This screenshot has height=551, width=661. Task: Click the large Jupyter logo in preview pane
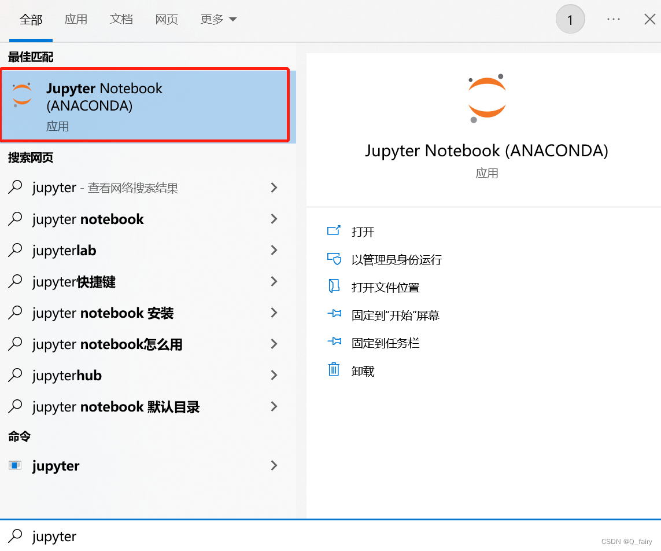(x=487, y=98)
